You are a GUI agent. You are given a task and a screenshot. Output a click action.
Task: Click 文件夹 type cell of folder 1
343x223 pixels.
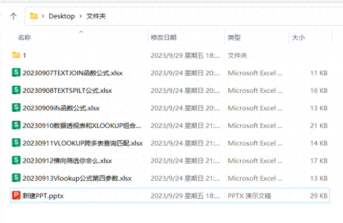(237, 56)
